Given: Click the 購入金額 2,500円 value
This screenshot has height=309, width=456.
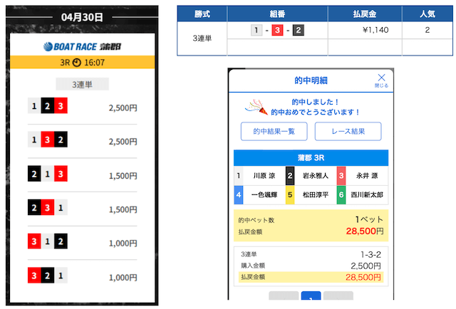Looking at the screenshot, I should (366, 266).
